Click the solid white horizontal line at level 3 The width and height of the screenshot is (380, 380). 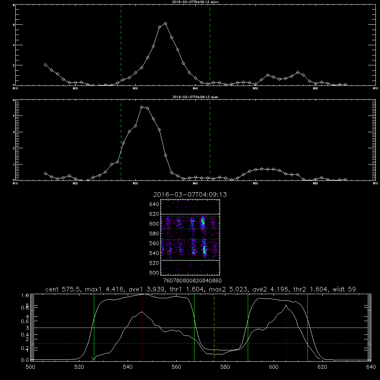(201, 328)
